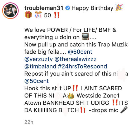
Task: Open the troubleman31 profile picture
Action: tap(10, 11)
